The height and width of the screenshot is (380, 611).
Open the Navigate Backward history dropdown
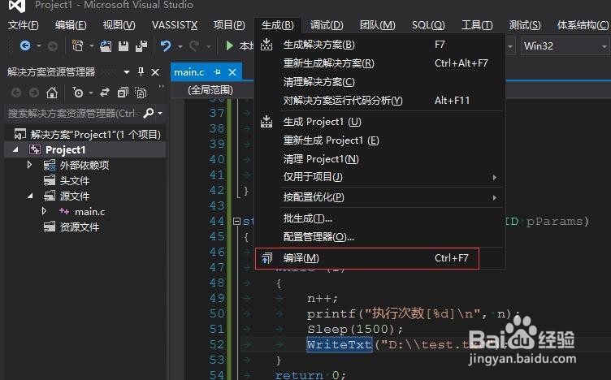pyautogui.click(x=39, y=46)
